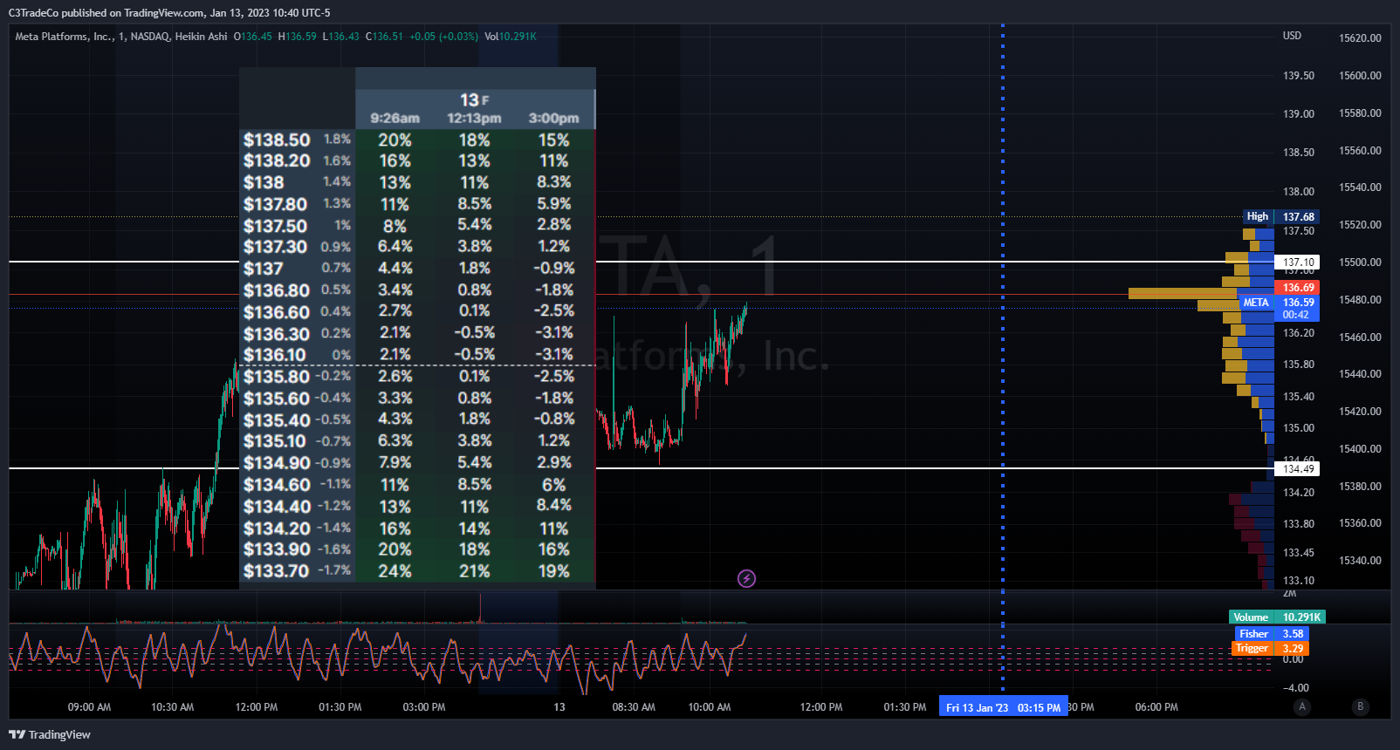Click the low value L136.43
1400x750 pixels.
(341, 37)
